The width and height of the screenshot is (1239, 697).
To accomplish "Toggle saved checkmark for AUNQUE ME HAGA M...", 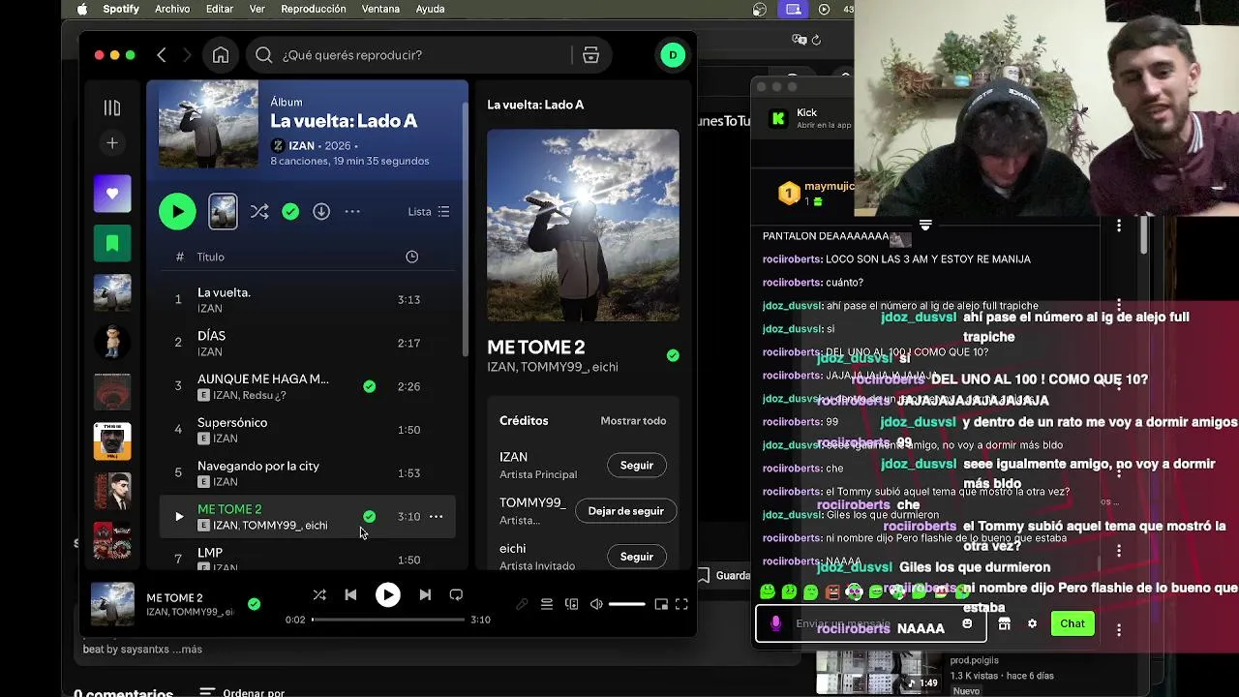I will [x=369, y=386].
